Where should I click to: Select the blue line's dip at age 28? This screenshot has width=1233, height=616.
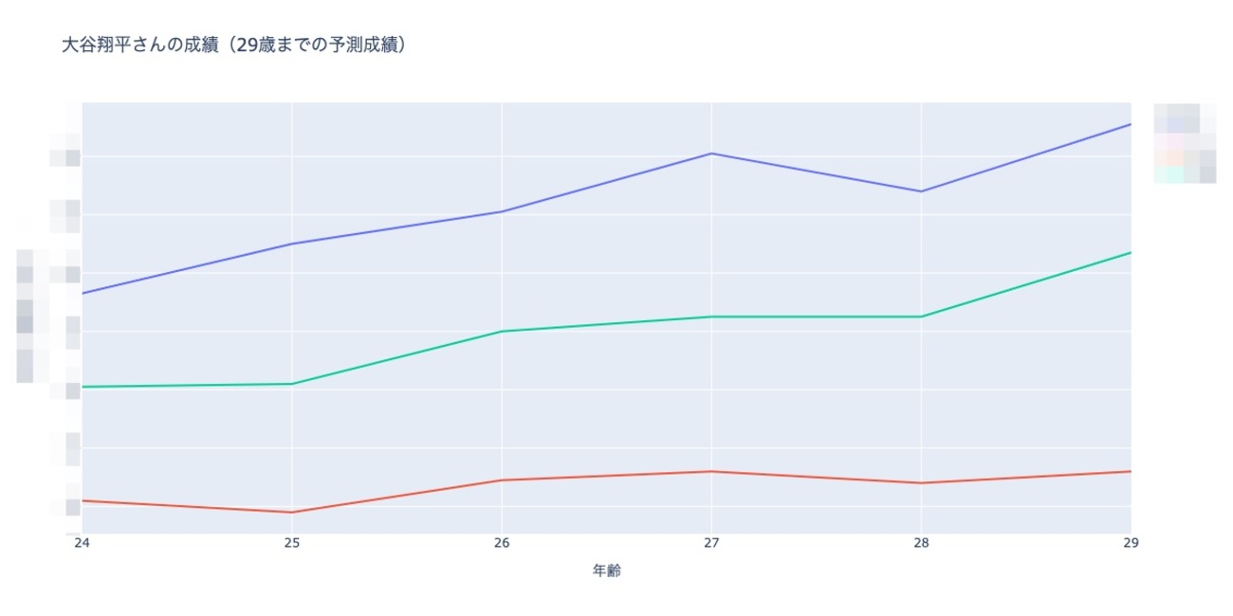click(x=921, y=191)
